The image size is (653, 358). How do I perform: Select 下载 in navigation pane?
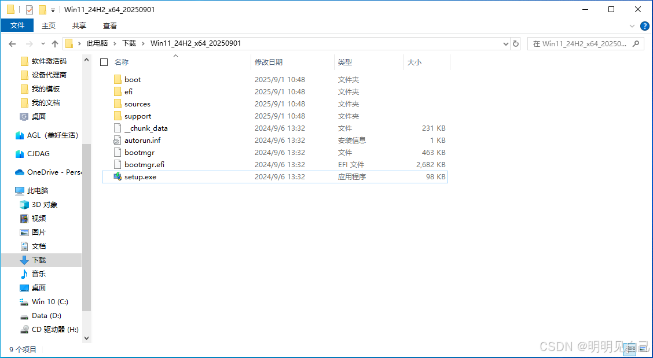click(41, 260)
